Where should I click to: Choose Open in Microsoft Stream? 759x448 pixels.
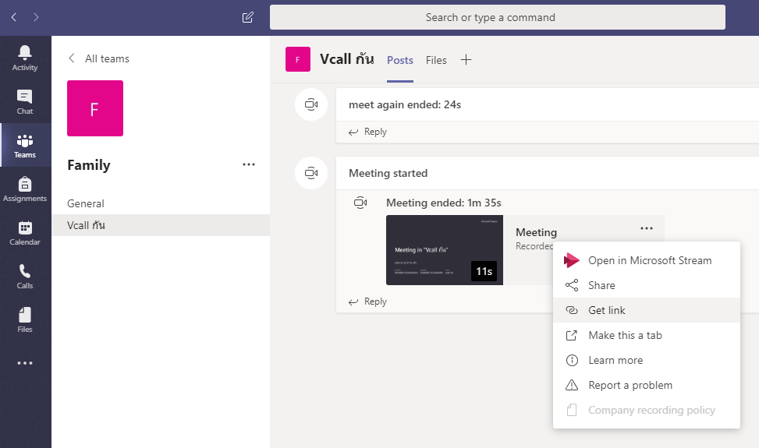click(x=646, y=260)
